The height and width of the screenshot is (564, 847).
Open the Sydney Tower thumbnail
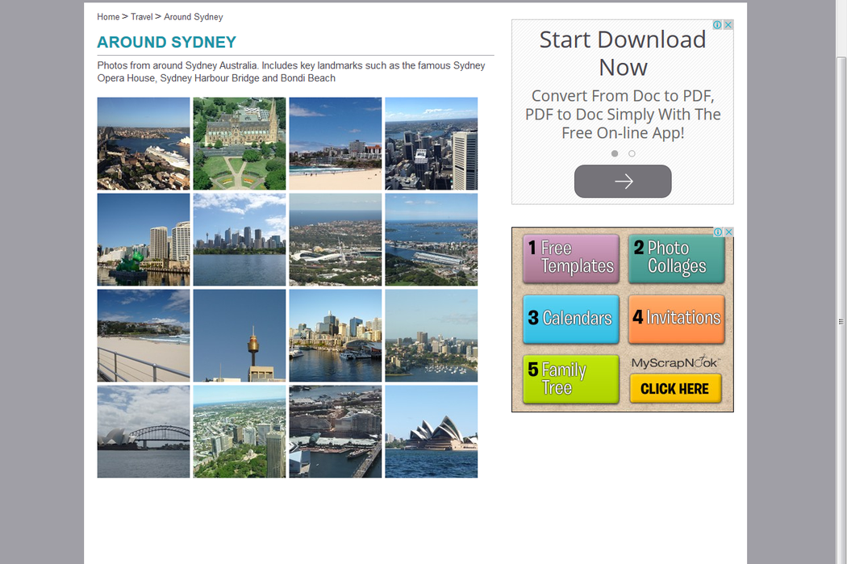[x=240, y=336]
